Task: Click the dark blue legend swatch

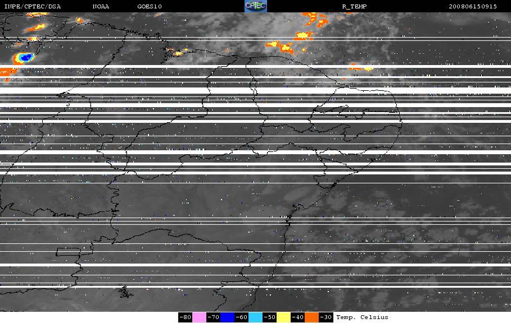Action: point(228,317)
